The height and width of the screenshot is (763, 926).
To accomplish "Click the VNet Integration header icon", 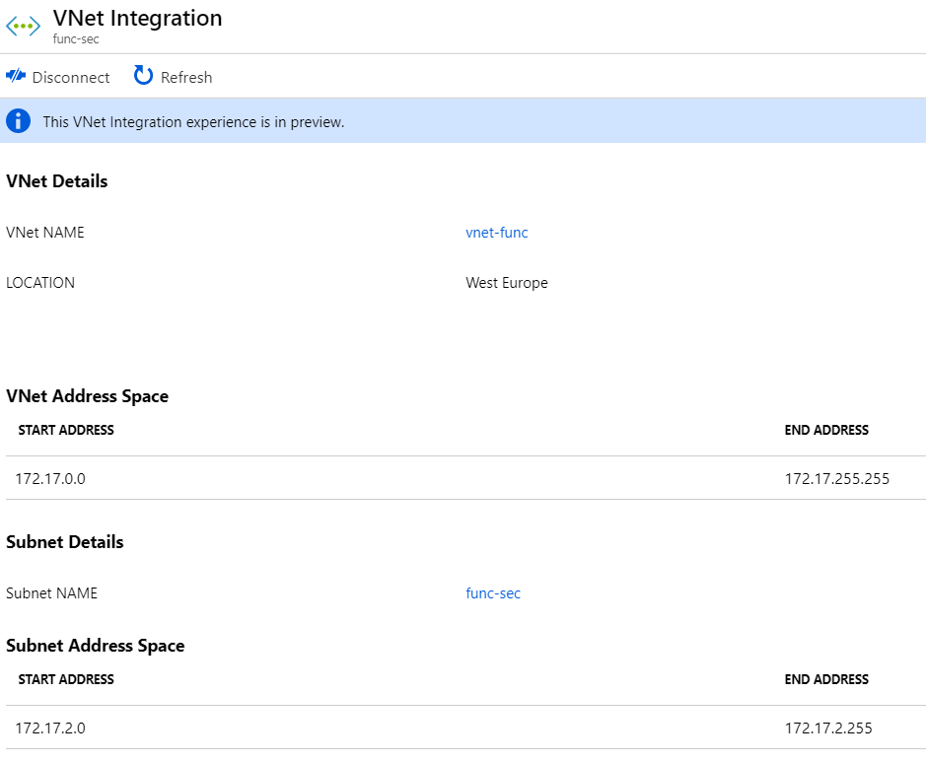I will pos(24,27).
